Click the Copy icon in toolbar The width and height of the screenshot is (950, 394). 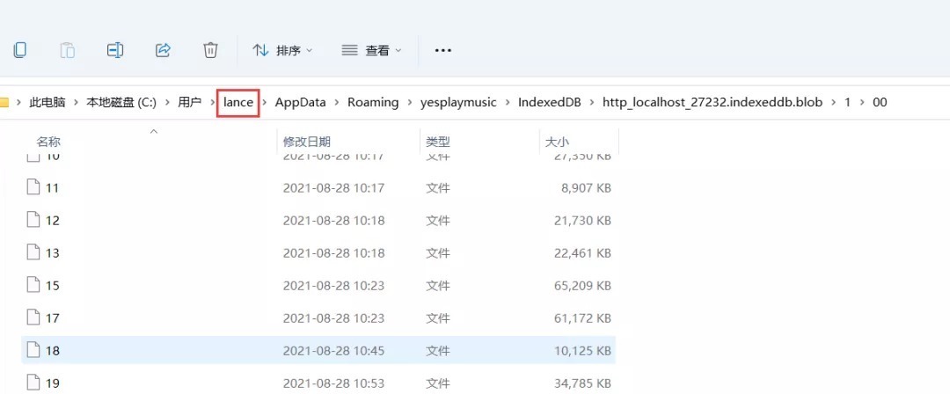coord(19,50)
